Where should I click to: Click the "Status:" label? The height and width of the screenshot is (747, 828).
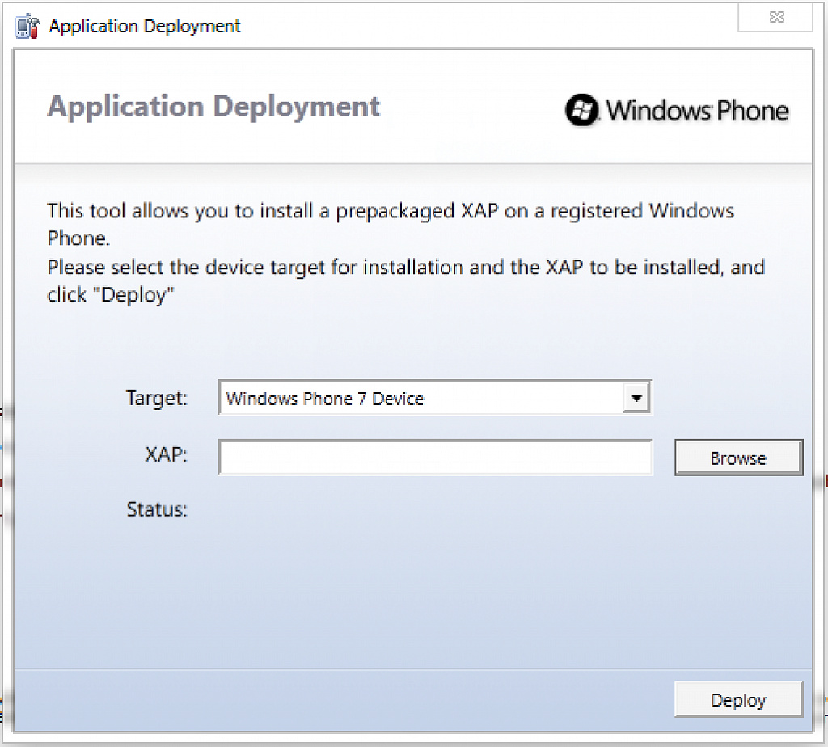[x=157, y=509]
